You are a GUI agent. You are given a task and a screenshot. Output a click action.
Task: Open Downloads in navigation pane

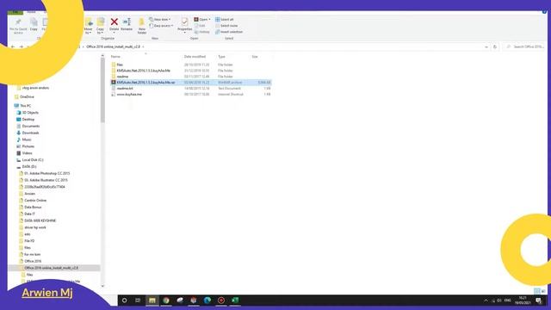[28, 133]
